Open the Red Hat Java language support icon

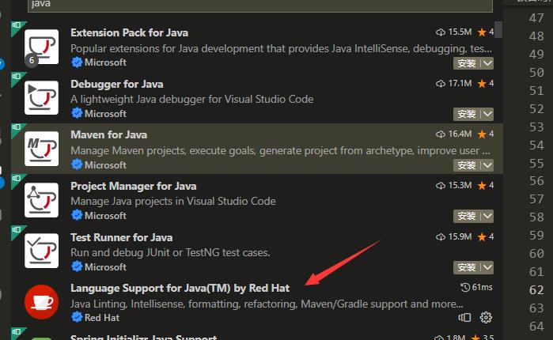coord(42,302)
